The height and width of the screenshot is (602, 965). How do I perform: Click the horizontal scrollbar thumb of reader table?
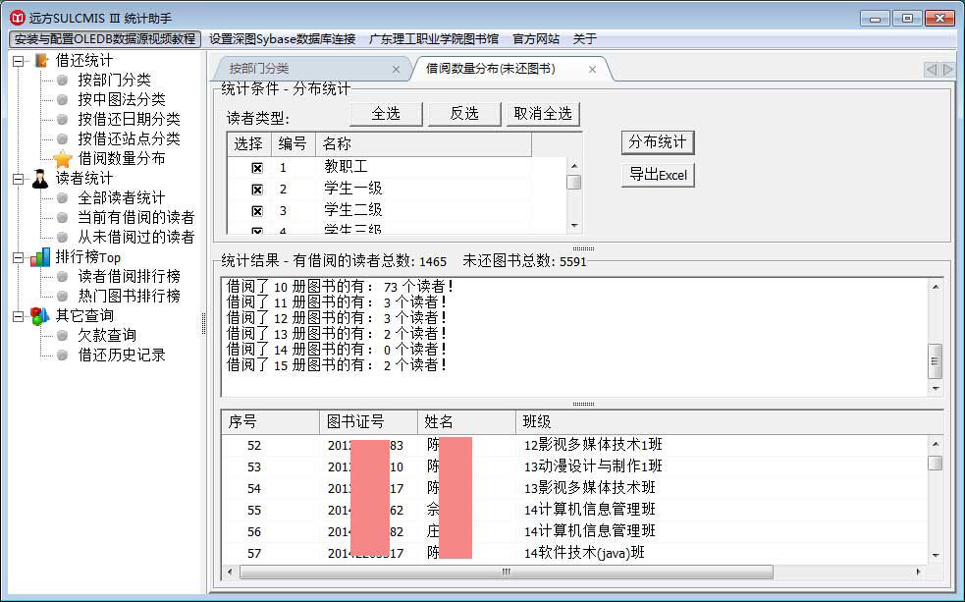pyautogui.click(x=507, y=572)
